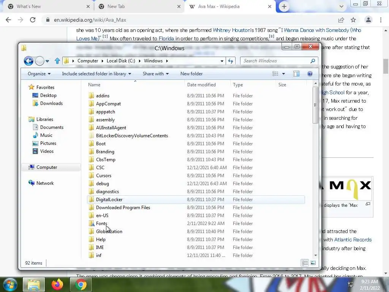Select the Fonts folder icon
This screenshot has height=292, width=389.
(x=91, y=224)
